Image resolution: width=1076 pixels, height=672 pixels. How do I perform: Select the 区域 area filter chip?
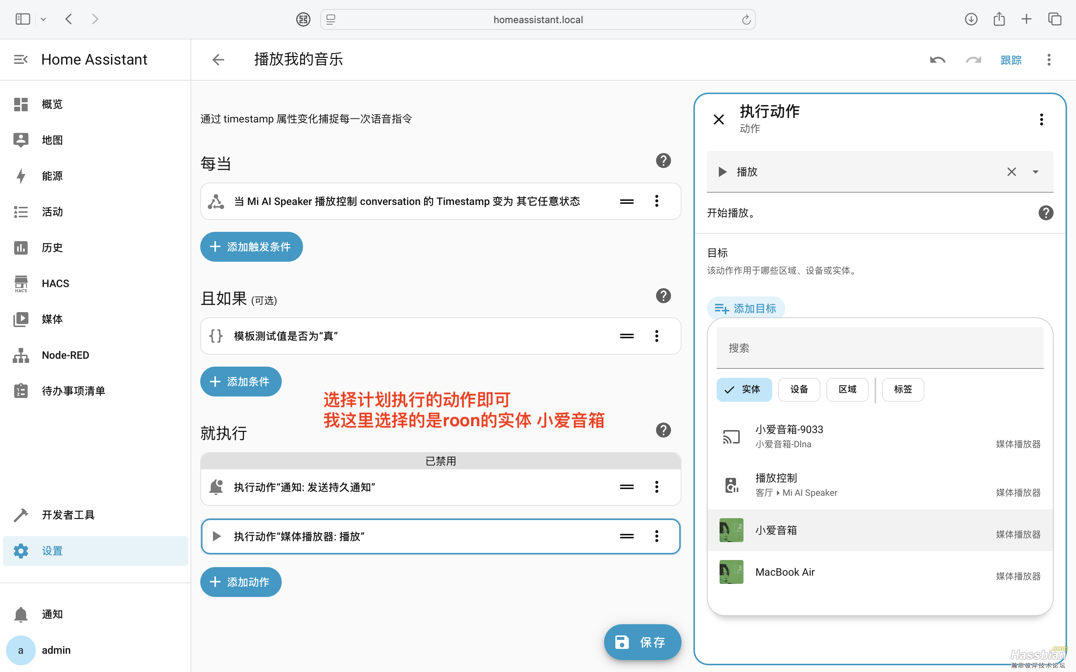pyautogui.click(x=847, y=389)
